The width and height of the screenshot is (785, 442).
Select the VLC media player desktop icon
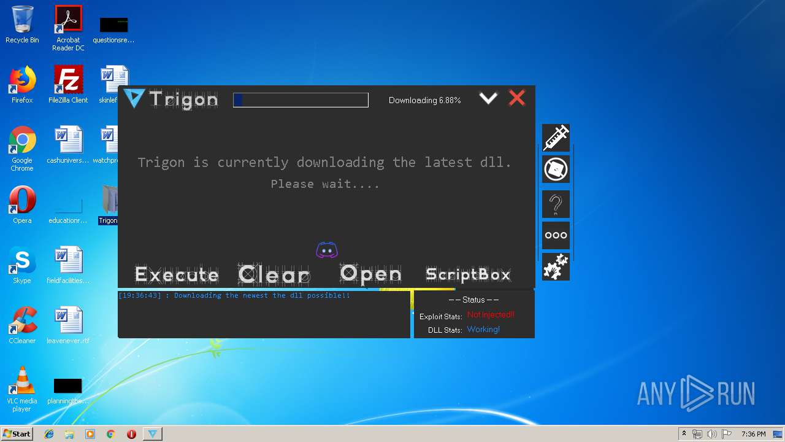point(22,390)
